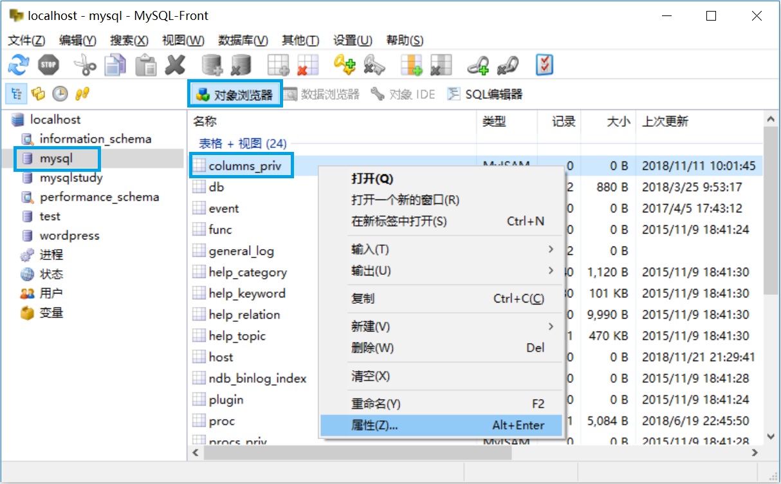Viewport: 781px width, 484px height.
Task: Toggle the tree navigator view icon
Action: point(17,94)
